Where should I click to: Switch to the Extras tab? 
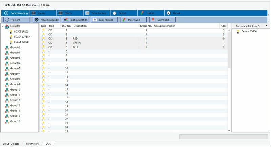[150, 13]
